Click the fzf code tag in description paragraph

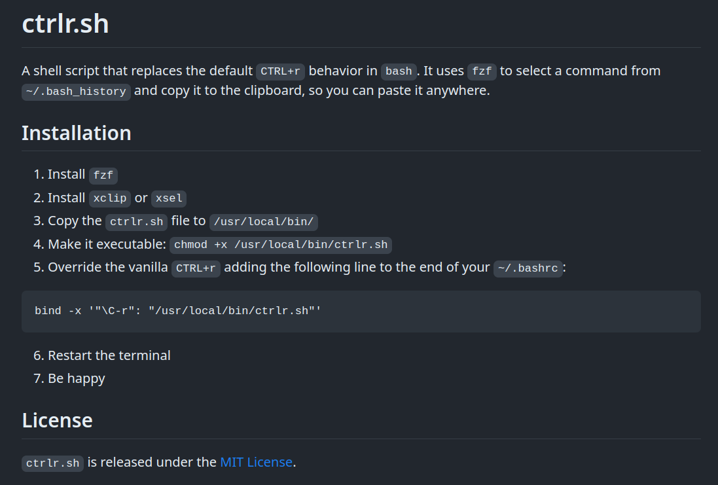[482, 71]
